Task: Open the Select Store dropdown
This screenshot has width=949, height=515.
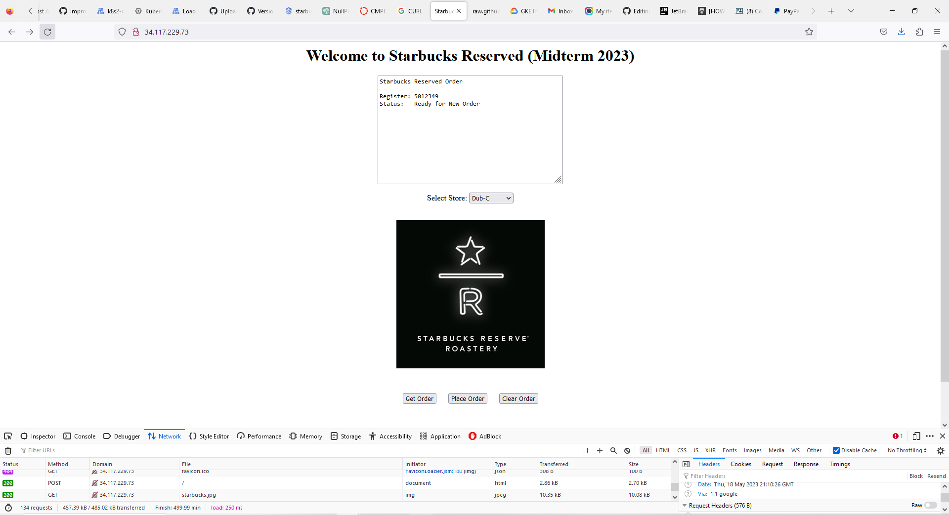Action: [x=490, y=198]
